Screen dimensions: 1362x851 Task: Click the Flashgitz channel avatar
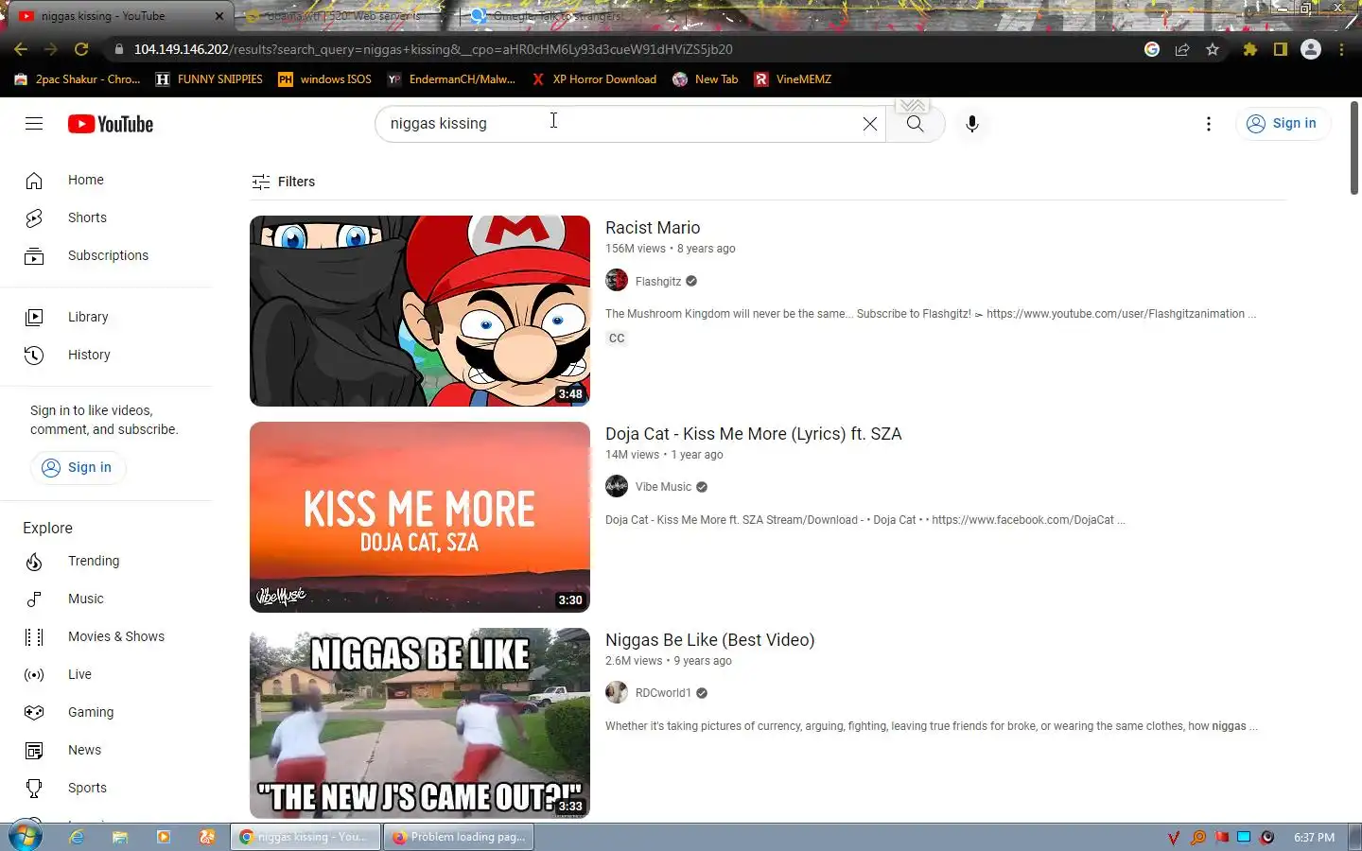(617, 281)
